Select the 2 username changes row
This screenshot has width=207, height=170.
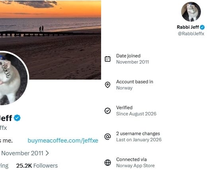pyautogui.click(x=133, y=137)
